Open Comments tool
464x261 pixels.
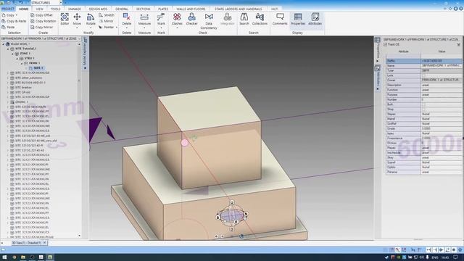tap(280, 20)
